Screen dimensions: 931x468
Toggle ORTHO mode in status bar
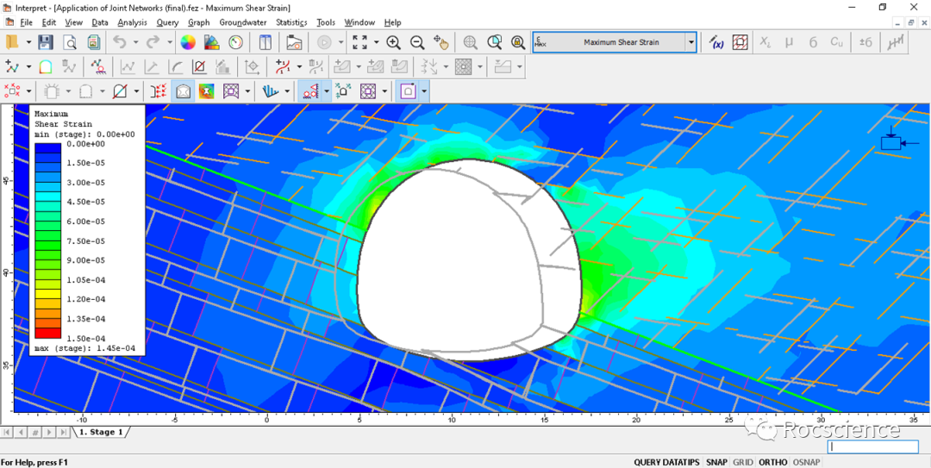772,462
